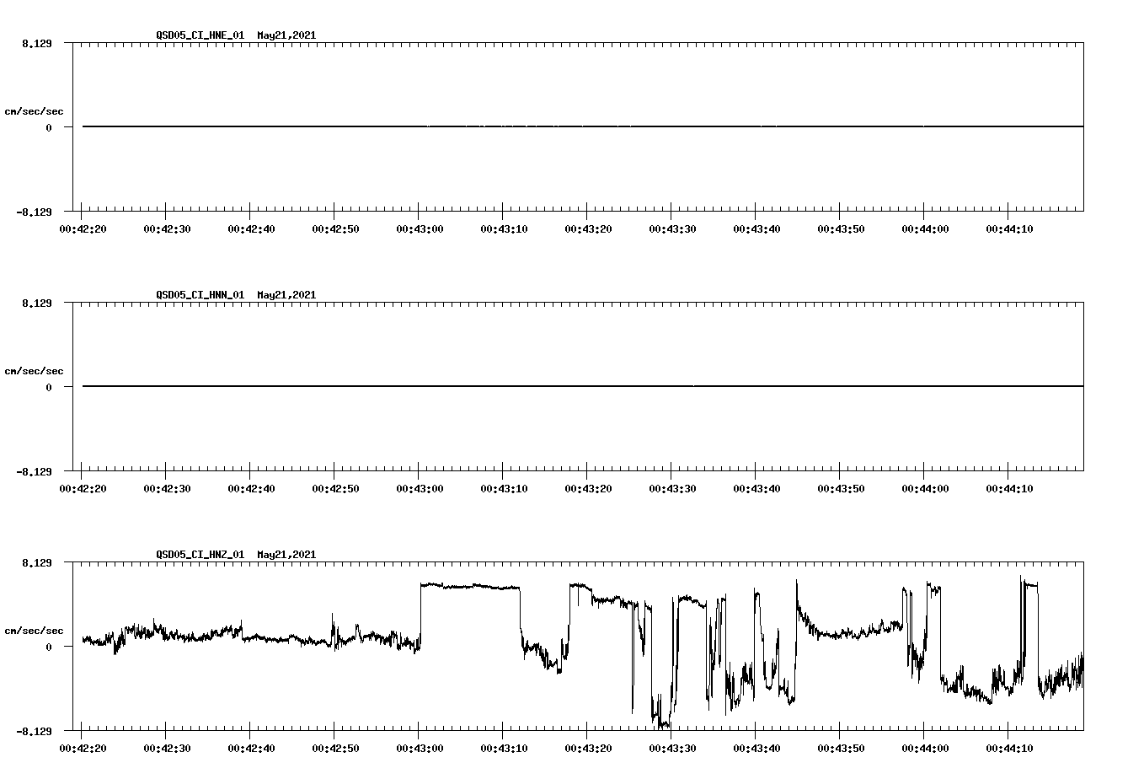The width and height of the screenshot is (1144, 779).
Task: Click the cm/sec/sec label of the HNE plot
Action: [35, 110]
